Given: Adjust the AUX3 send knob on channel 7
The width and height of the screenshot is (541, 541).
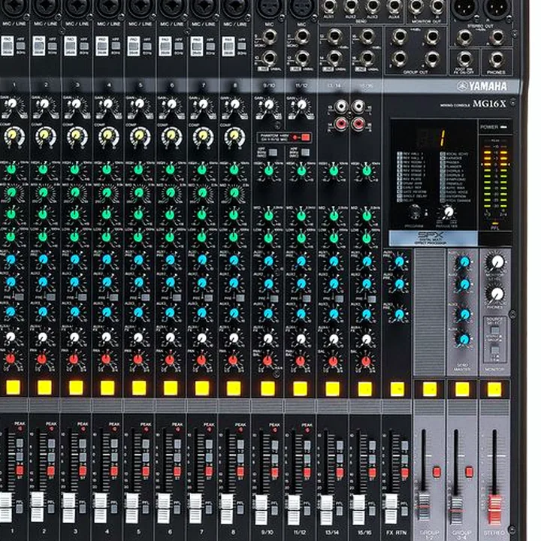Looking at the screenshot, I should (202, 313).
